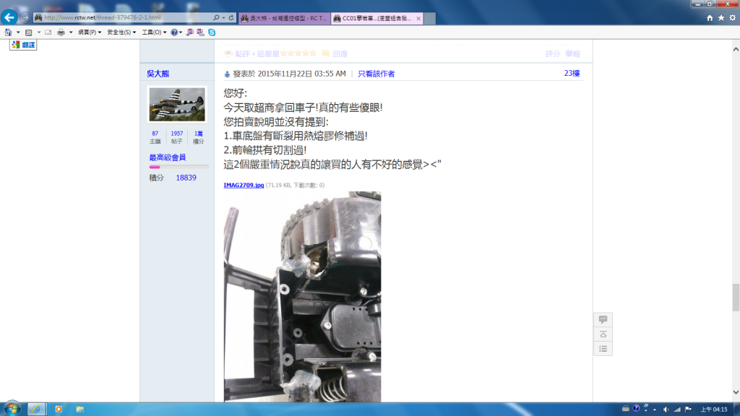Open browser Tools gear icon

[x=733, y=17]
